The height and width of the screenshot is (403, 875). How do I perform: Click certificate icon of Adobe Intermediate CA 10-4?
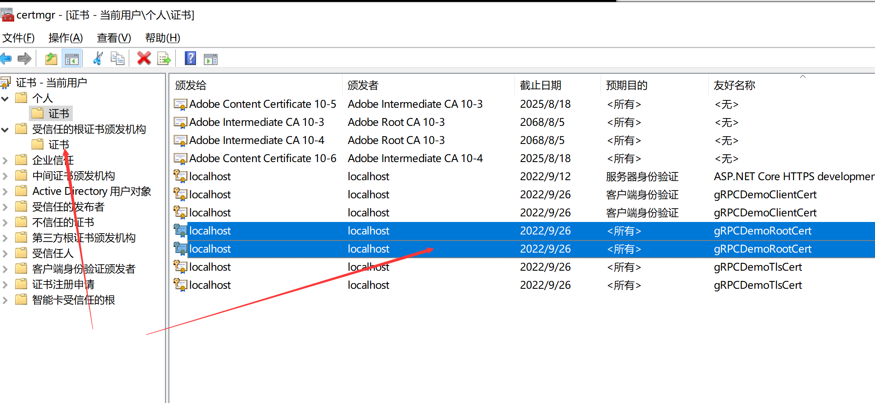coord(180,141)
